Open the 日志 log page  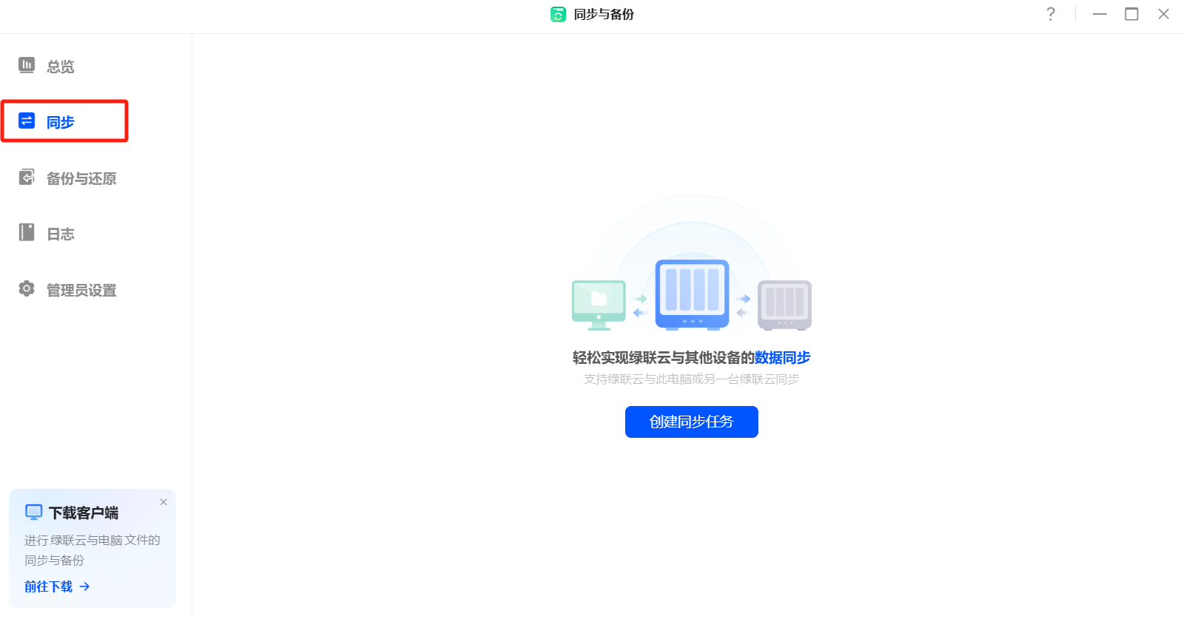pyautogui.click(x=61, y=234)
